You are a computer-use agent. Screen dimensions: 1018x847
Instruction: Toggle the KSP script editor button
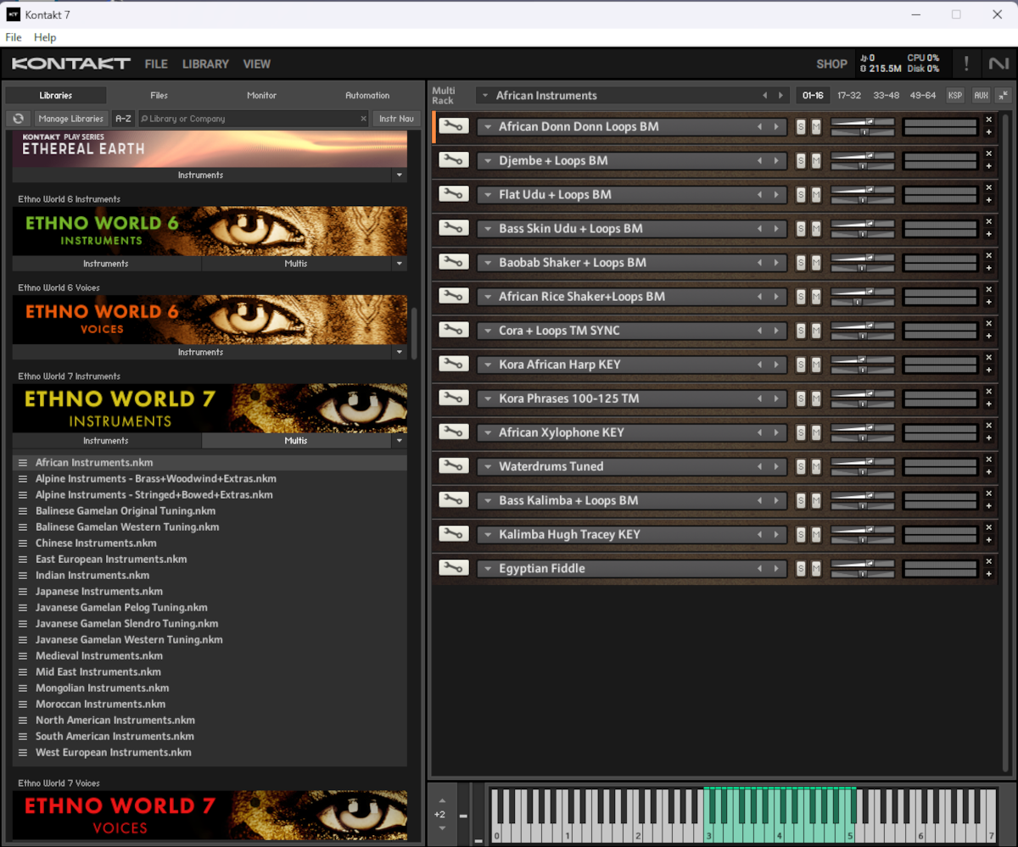(955, 95)
